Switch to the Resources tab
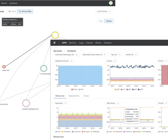168x140 pixels. (x=60, y=96)
